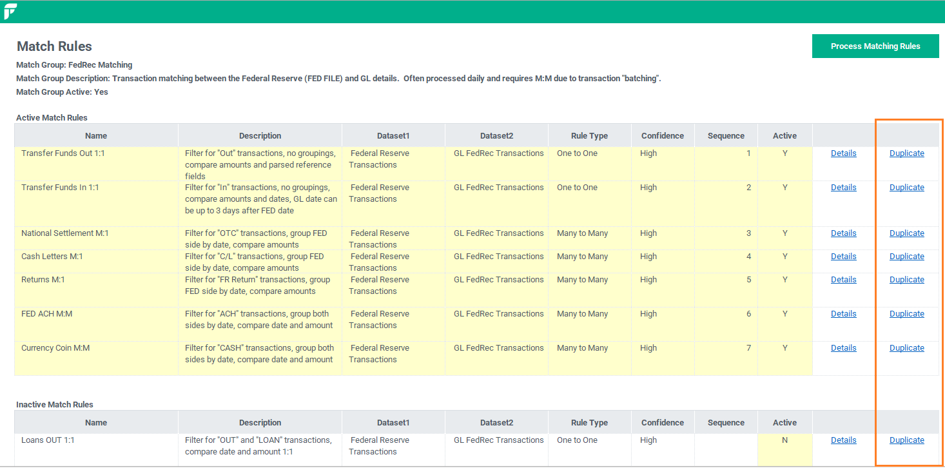The image size is (945, 468).
Task: Select the Transfer Funds Out 1:1 name cell
Action: pos(96,164)
